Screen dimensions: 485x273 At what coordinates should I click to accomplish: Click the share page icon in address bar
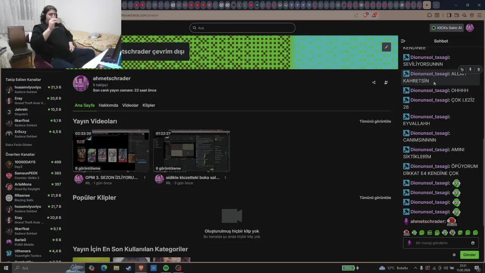356,15
